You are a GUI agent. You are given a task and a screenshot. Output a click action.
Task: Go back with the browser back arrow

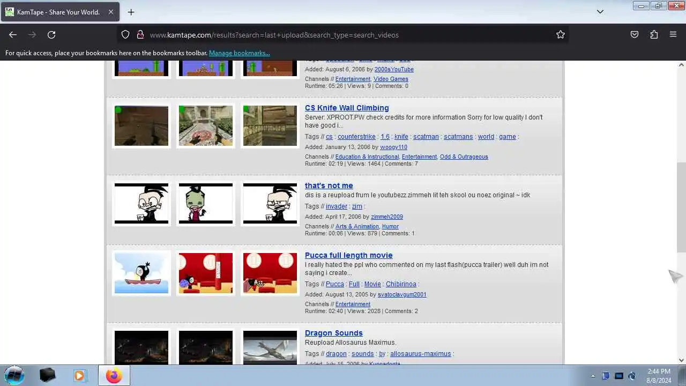click(x=13, y=35)
